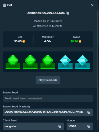This screenshot has height=132, width=99.
Task: Copy the hashed server seed
Action: click(x=88, y=112)
